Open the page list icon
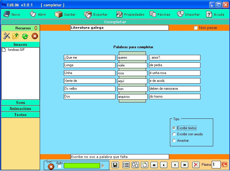 [126, 165]
